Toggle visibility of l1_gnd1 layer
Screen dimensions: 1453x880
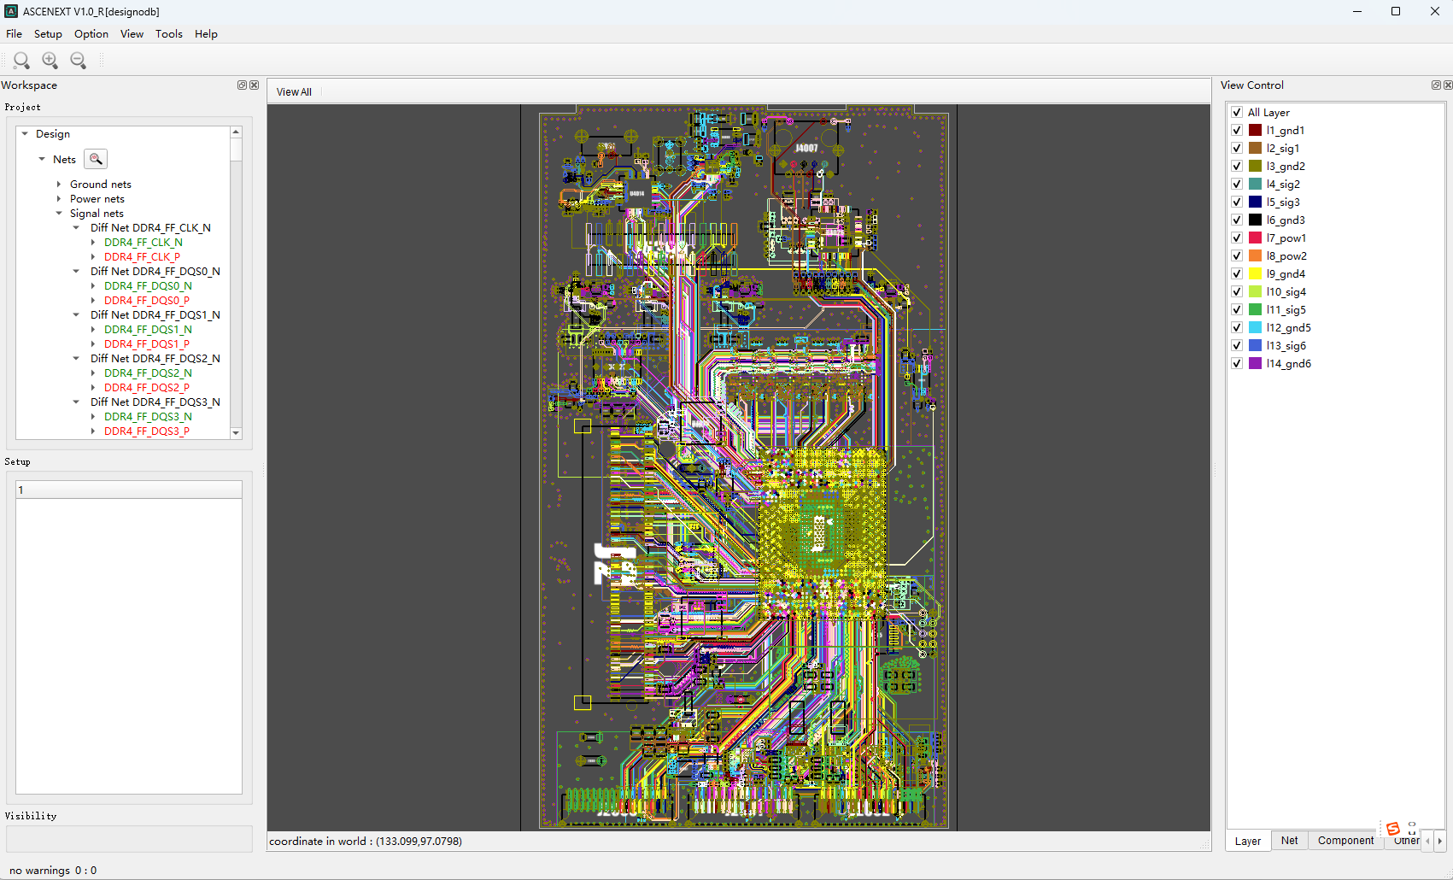tap(1236, 131)
